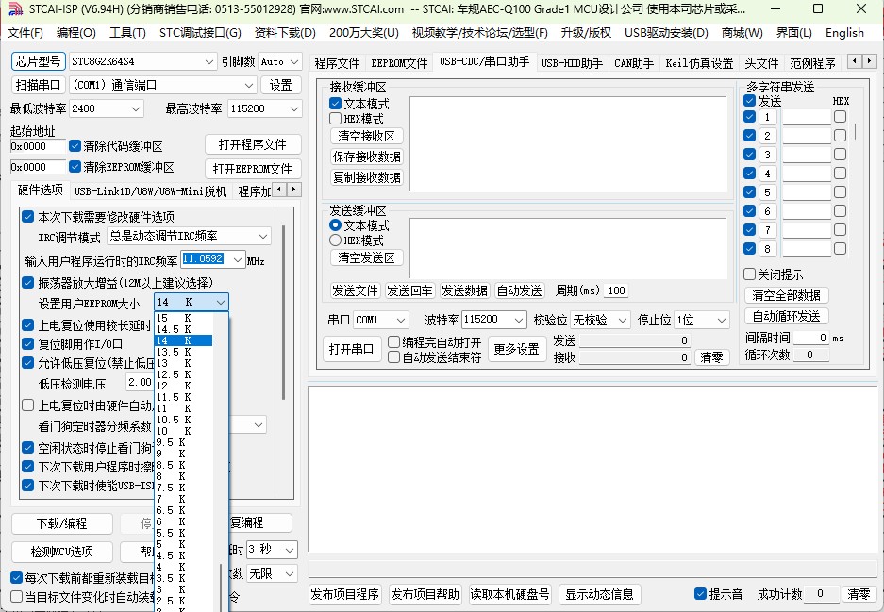Screen dimensions: 884x612
Task: Click 清空接收区 button
Action: click(x=366, y=136)
